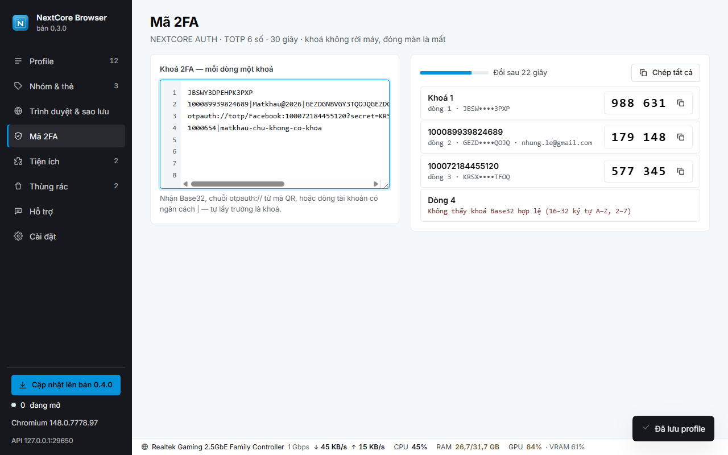
Task: Open Trình duyệt & sao lưu
Action: click(x=66, y=111)
